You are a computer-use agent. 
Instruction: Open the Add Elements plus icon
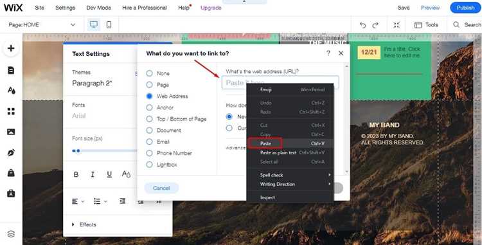(11, 48)
